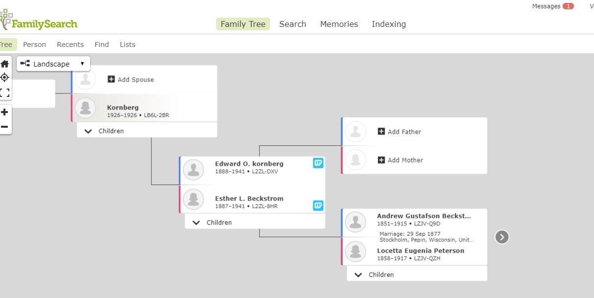This screenshot has height=298, width=594.
Task: Click the home icon in the tree toolbar
Action: 5,64
